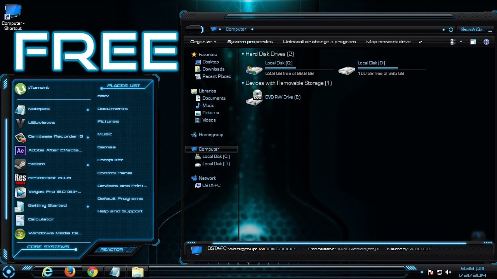Click the Reactor shutdown button

[112, 250]
